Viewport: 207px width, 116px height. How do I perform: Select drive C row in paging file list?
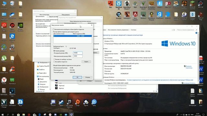tap(72, 36)
